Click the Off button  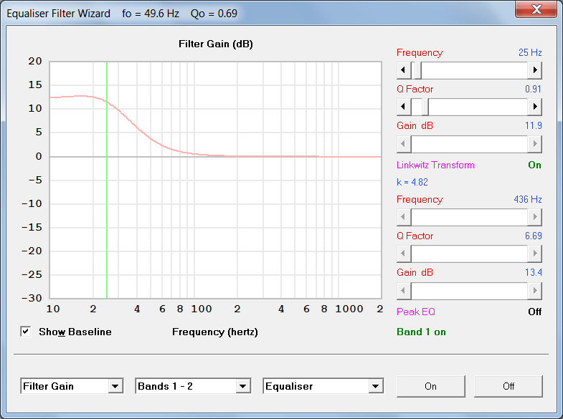tap(508, 386)
